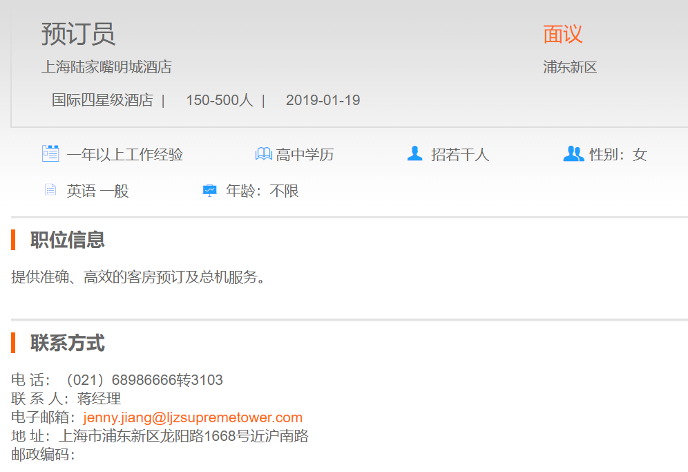Click the 国际四星级酒店 hotel category text

point(102,100)
